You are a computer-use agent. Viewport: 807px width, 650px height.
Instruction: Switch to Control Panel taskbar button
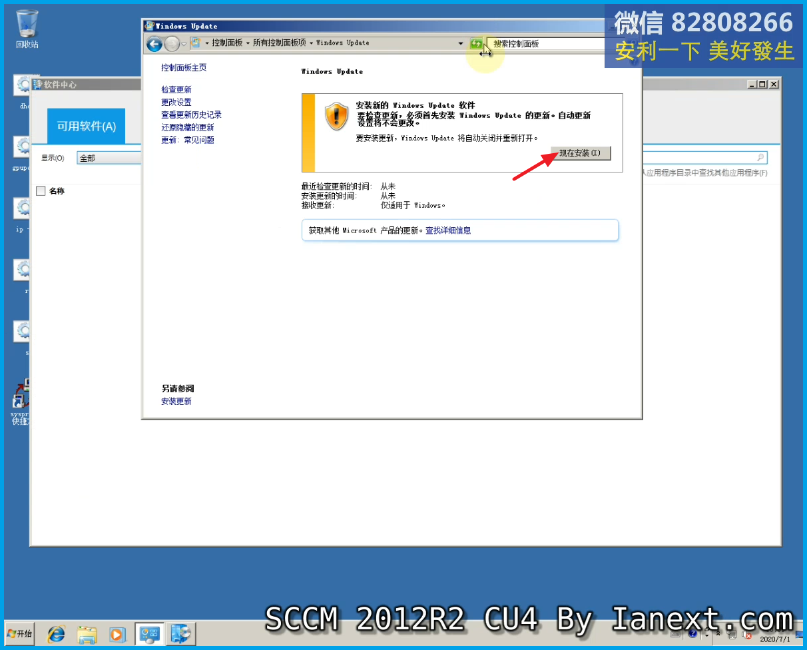148,634
